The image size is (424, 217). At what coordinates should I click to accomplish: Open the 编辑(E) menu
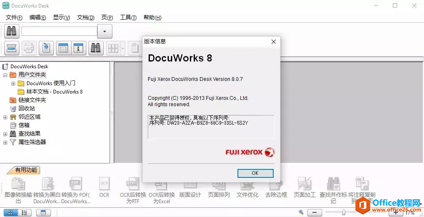[x=38, y=18]
